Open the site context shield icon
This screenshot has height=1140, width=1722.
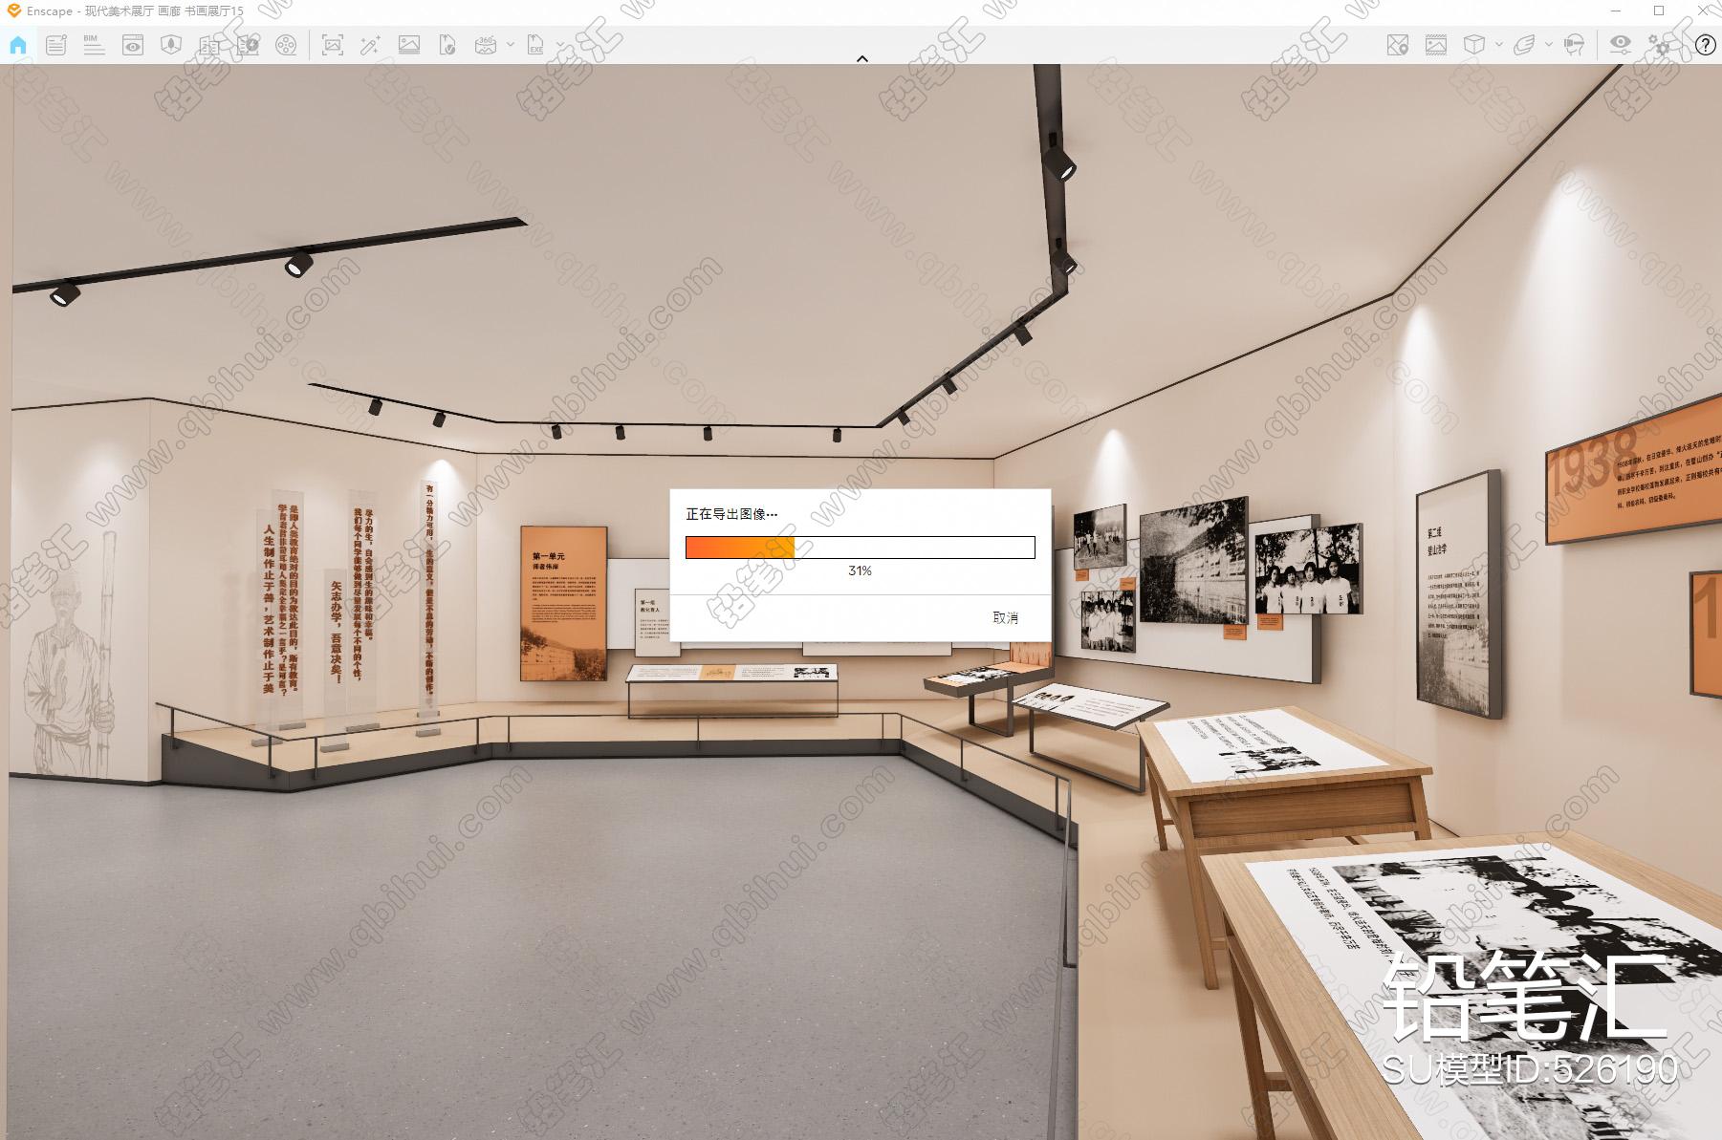point(171,45)
